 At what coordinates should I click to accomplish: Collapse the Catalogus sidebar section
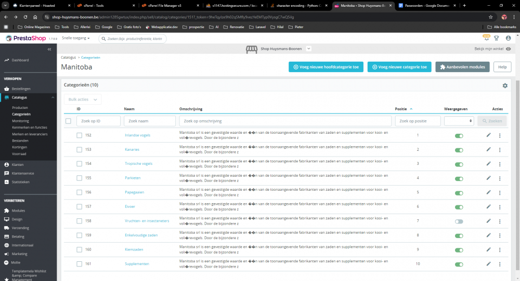click(53, 97)
